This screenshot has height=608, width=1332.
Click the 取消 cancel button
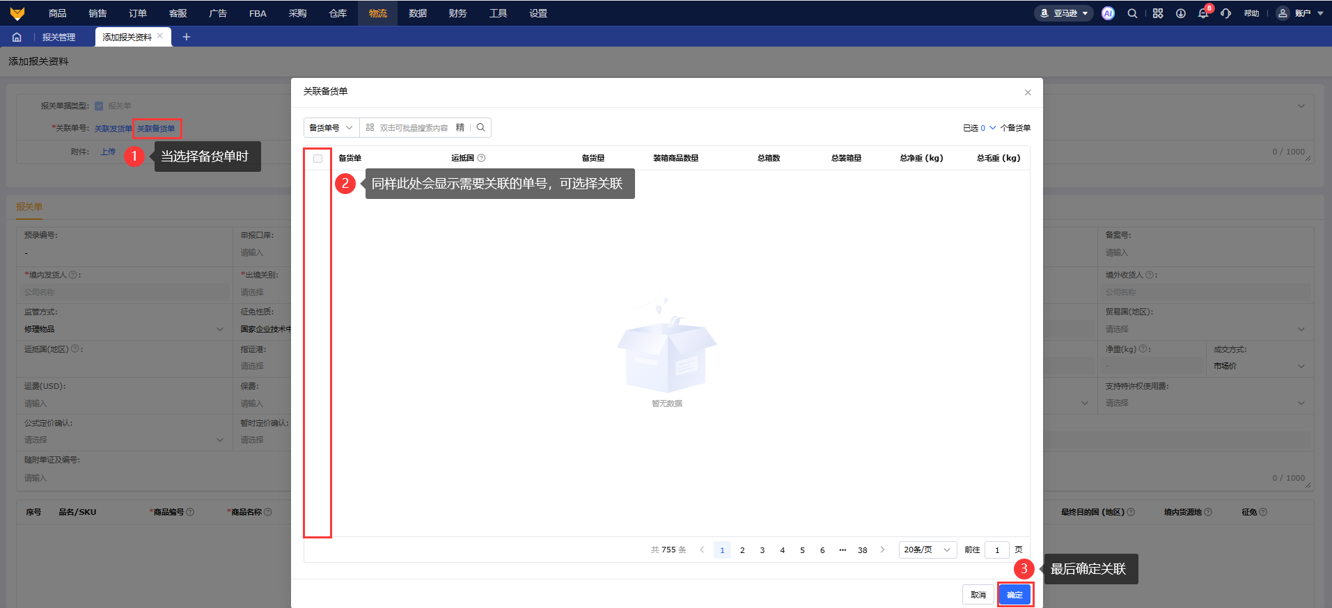(978, 595)
